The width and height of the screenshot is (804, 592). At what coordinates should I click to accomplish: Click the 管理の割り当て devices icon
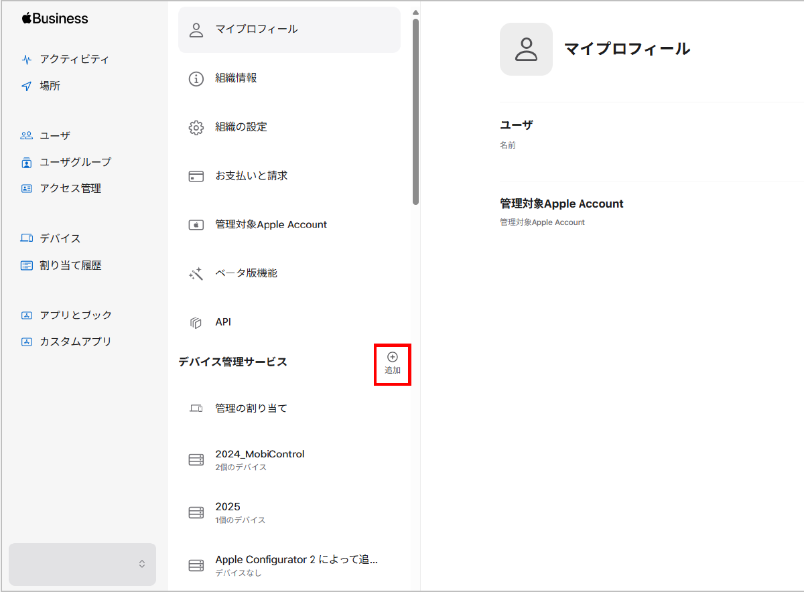[196, 409]
